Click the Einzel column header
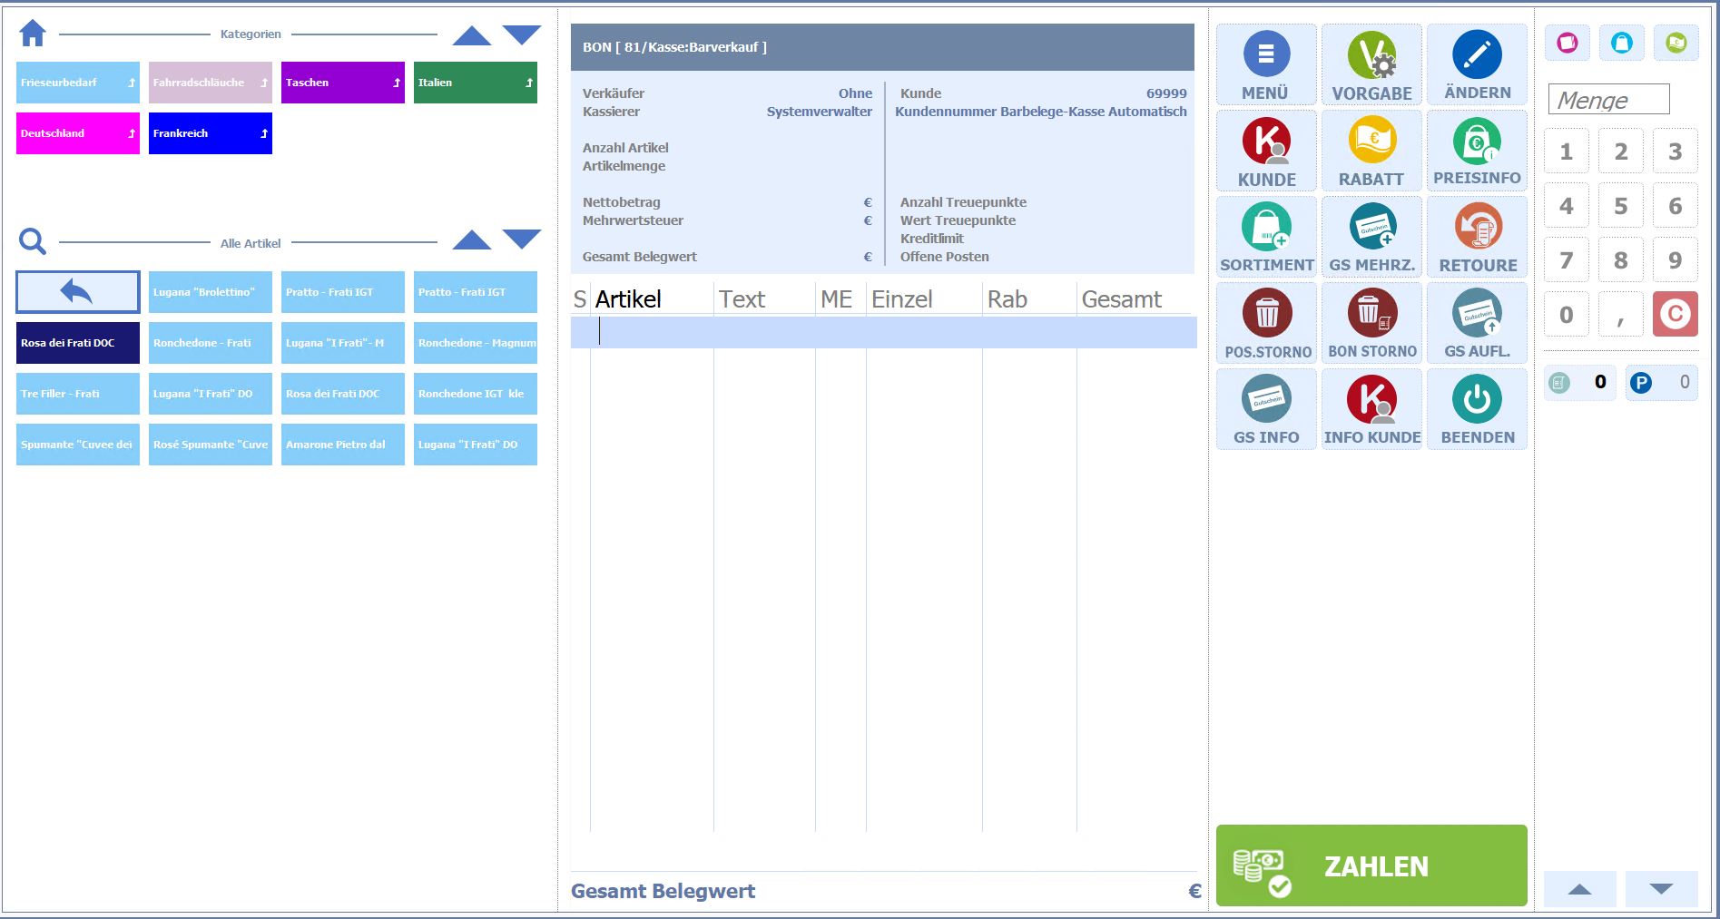Image resolution: width=1720 pixels, height=919 pixels. tap(901, 299)
